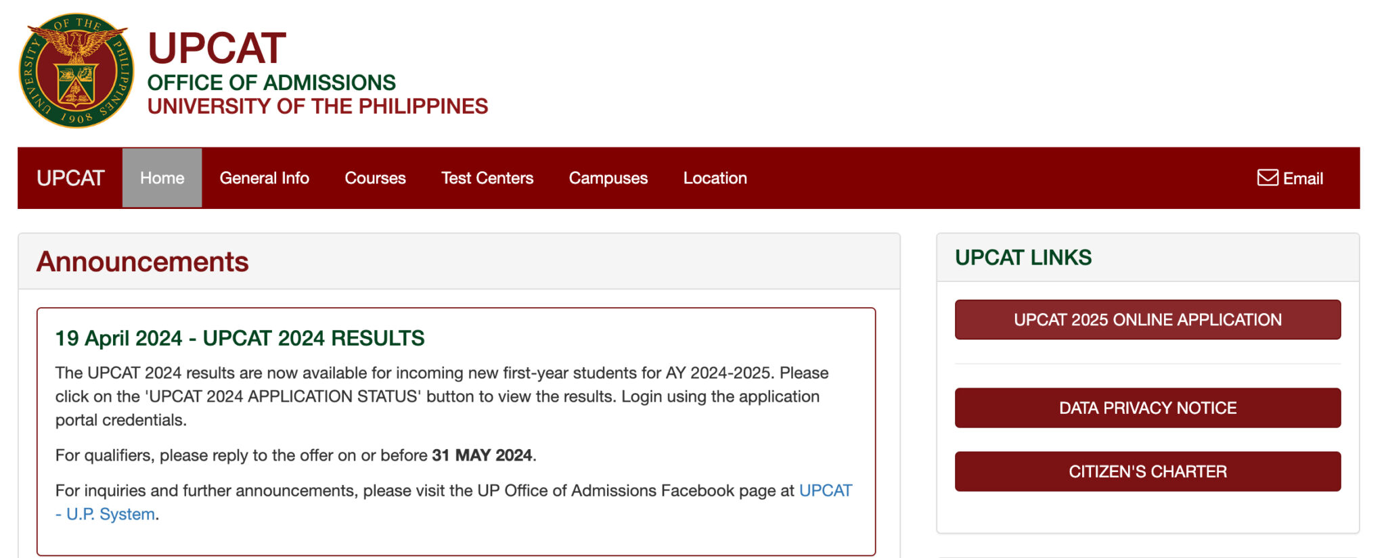Click the envelope icon beside Email

1267,178
